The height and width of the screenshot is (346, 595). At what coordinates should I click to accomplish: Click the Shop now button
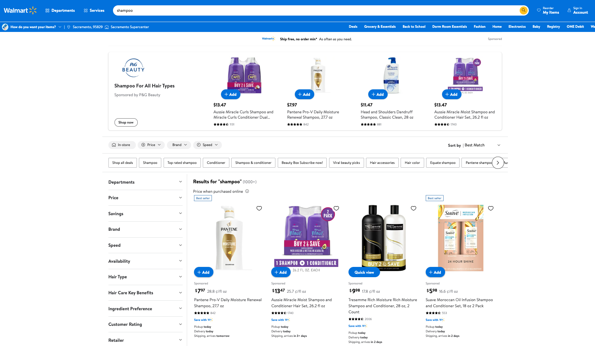coord(126,122)
